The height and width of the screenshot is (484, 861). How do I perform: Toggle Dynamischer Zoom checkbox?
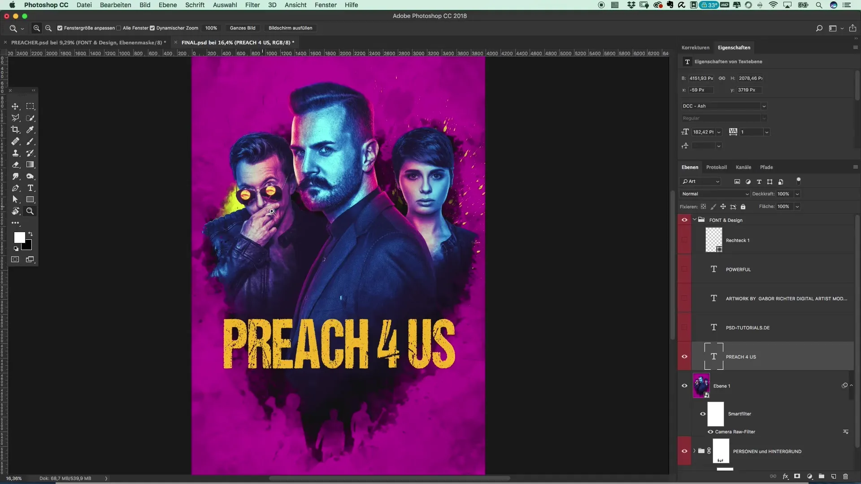click(x=152, y=28)
